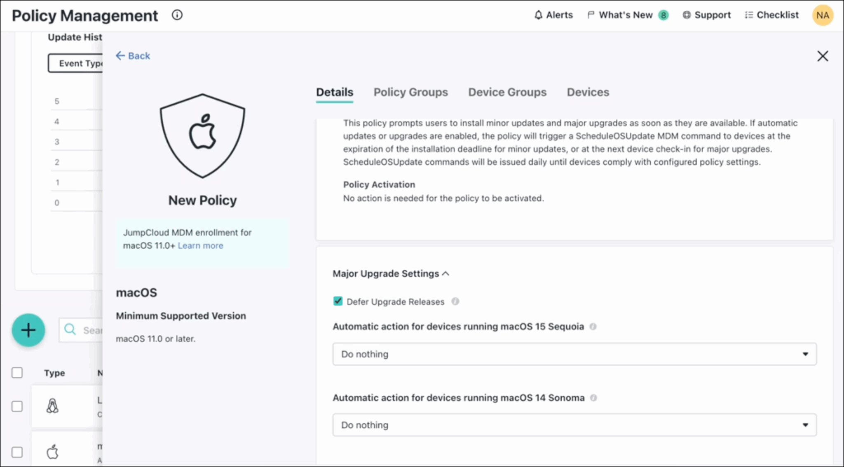Click the teal plus button to add policy
Viewport: 844px width, 467px height.
click(x=28, y=330)
